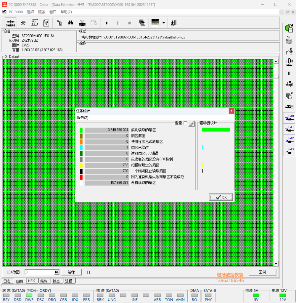Image resolution: width=296 pixels, height=303 pixels.
Task: Toggle head Hd 2
Action: 289,140
